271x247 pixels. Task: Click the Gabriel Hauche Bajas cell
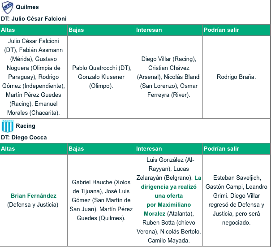(101, 200)
